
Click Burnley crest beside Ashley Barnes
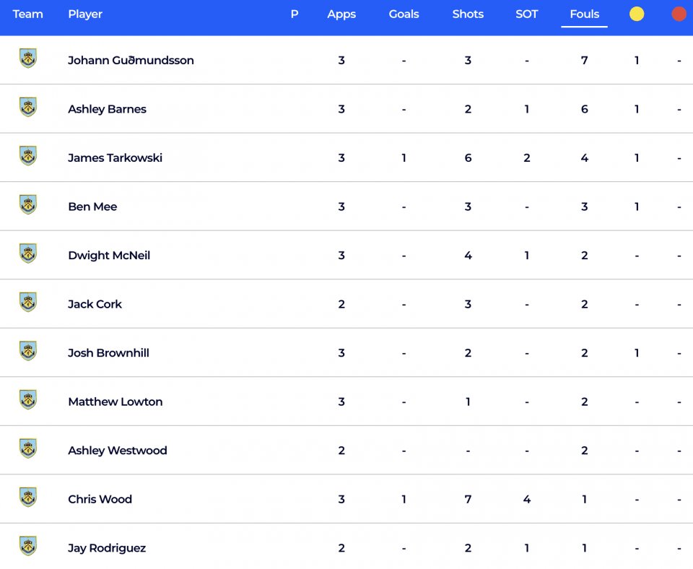[x=28, y=107]
